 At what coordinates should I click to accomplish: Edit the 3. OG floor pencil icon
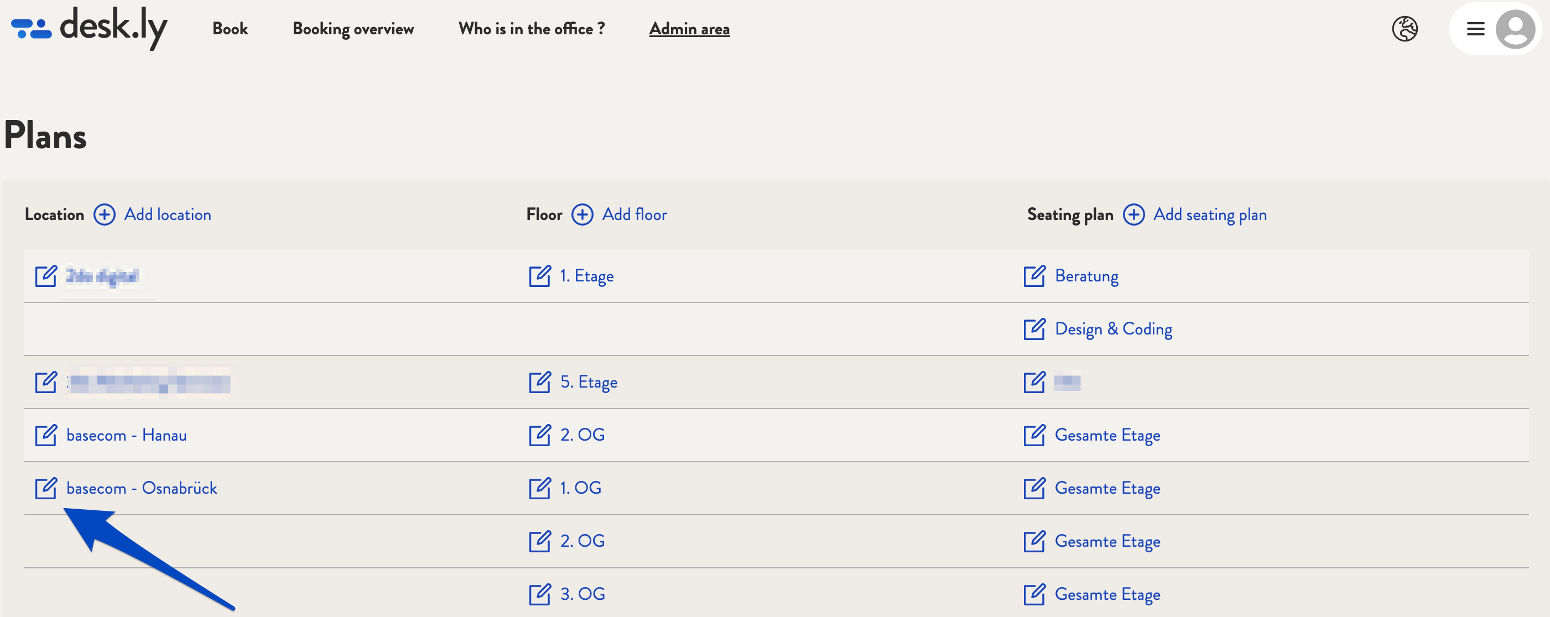(540, 594)
